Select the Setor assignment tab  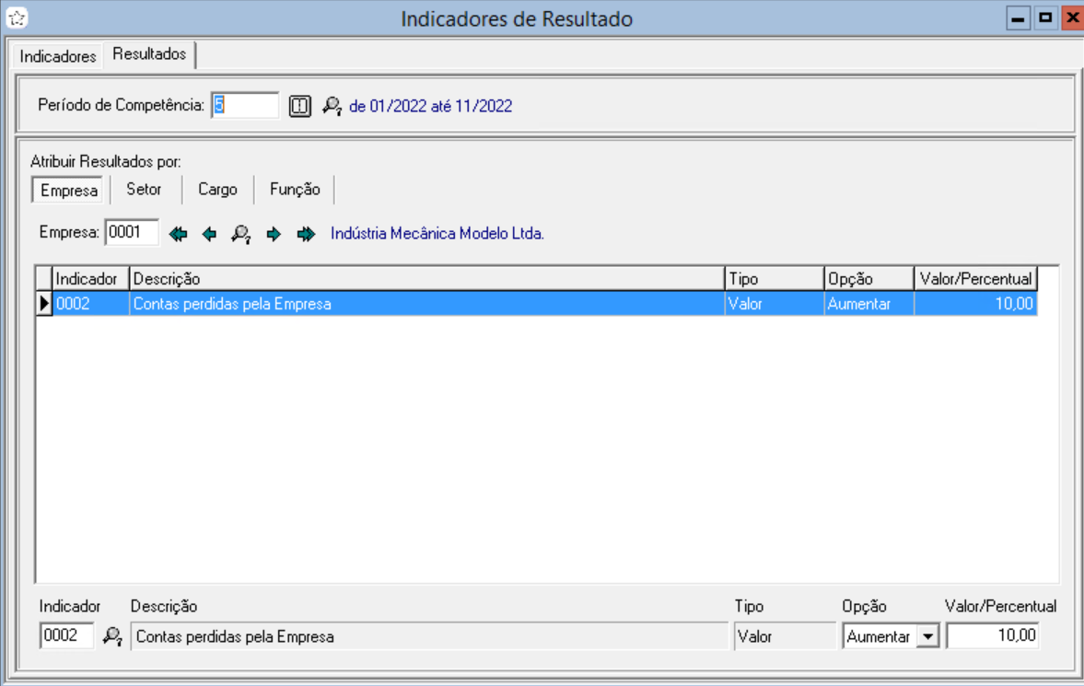[x=144, y=190]
